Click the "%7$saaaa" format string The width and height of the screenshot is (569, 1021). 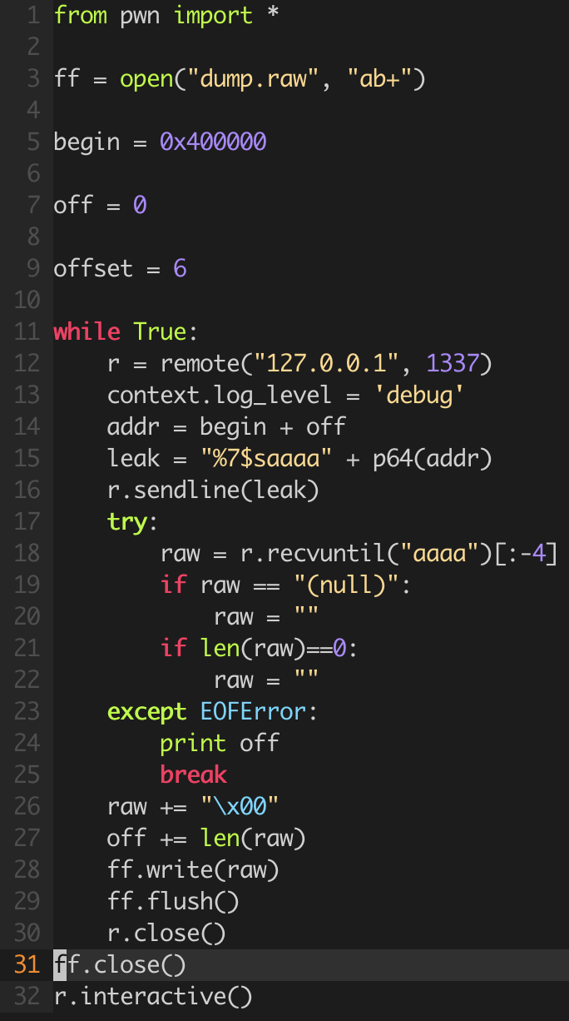pyautogui.click(x=266, y=459)
